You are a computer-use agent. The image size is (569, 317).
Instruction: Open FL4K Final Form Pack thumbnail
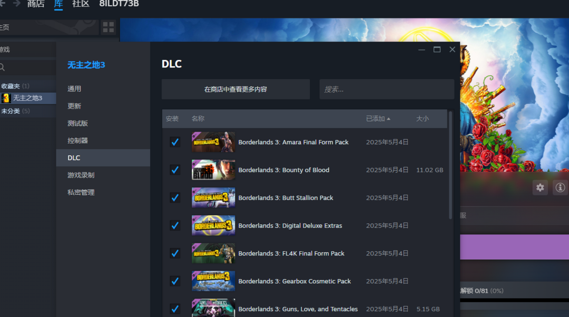click(213, 253)
